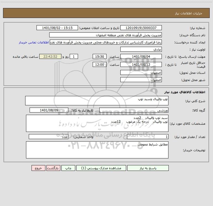
Task: Click the label مشخصات کالای مورد نیاز
Action: tap(188, 124)
